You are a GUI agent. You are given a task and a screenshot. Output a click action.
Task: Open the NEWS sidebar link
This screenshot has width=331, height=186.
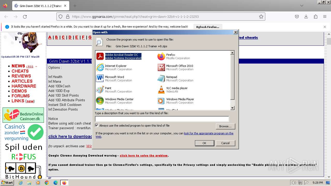click(18, 66)
